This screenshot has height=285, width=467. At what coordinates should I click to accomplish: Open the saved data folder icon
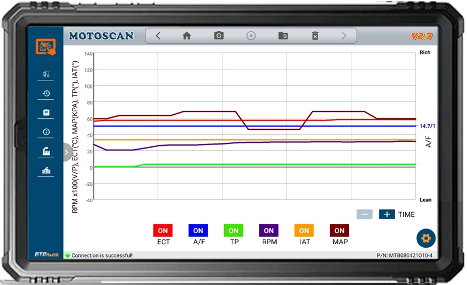(x=283, y=36)
